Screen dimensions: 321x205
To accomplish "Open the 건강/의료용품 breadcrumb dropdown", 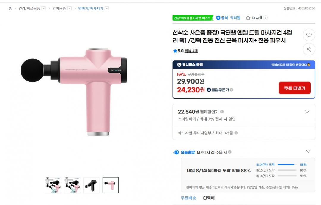I will [x=44, y=8].
